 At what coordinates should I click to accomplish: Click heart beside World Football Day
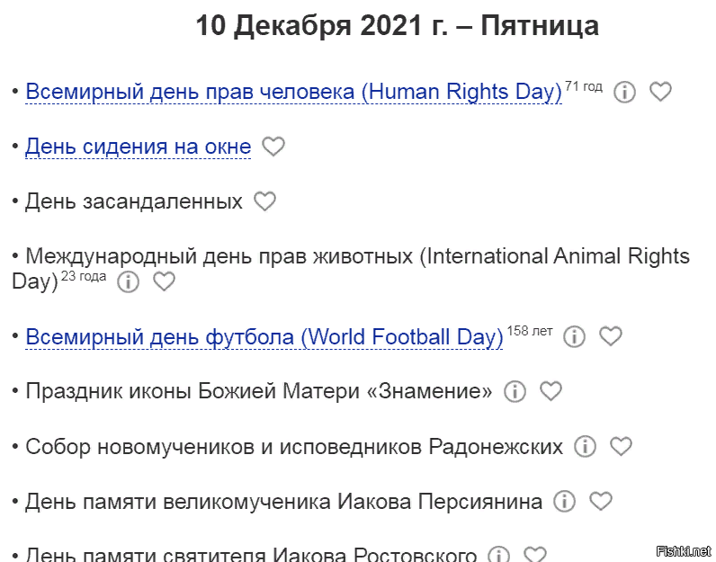611,336
